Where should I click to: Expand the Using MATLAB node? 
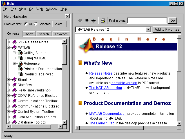pyautogui.click(x=14, y=58)
